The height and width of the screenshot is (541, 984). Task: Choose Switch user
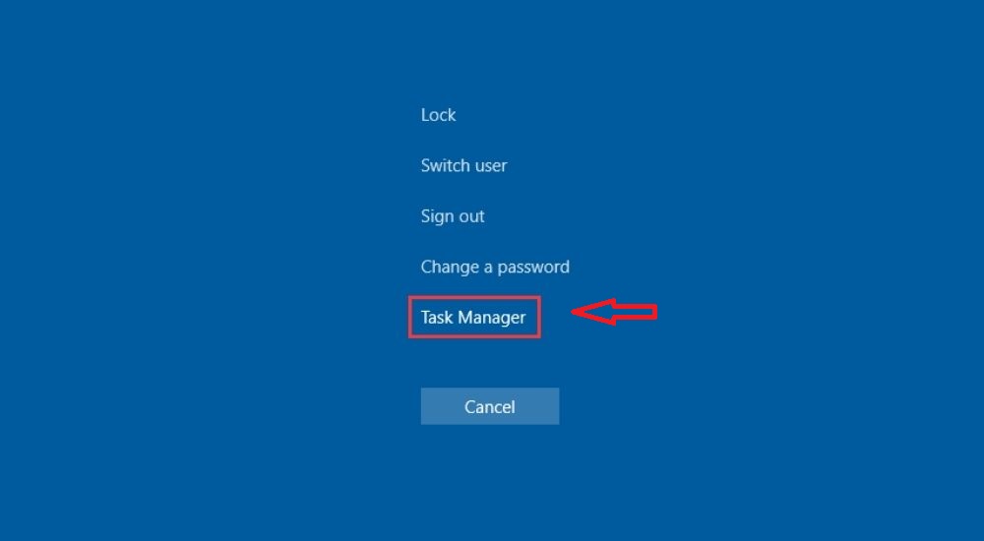463,165
